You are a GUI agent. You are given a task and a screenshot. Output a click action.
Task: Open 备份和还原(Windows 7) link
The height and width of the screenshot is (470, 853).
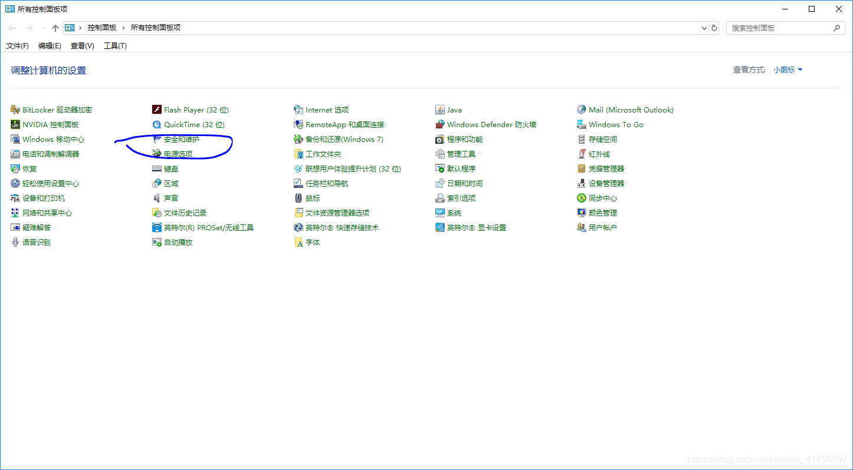pos(345,139)
